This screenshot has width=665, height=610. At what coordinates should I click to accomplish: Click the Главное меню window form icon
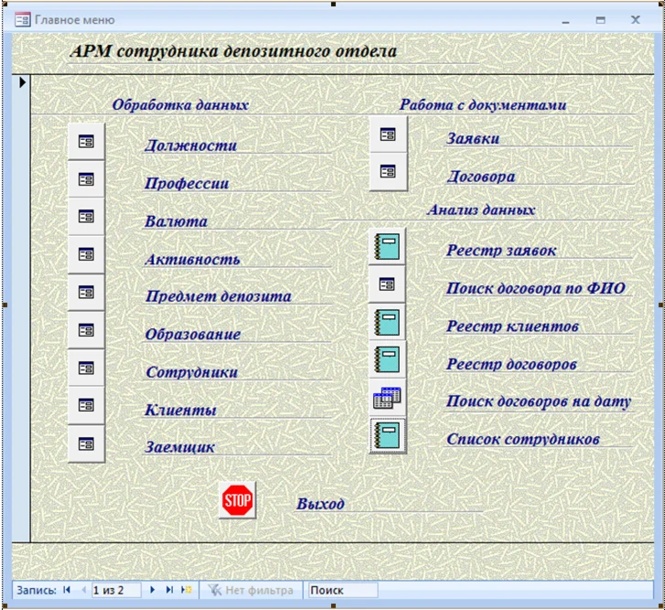click(x=23, y=20)
